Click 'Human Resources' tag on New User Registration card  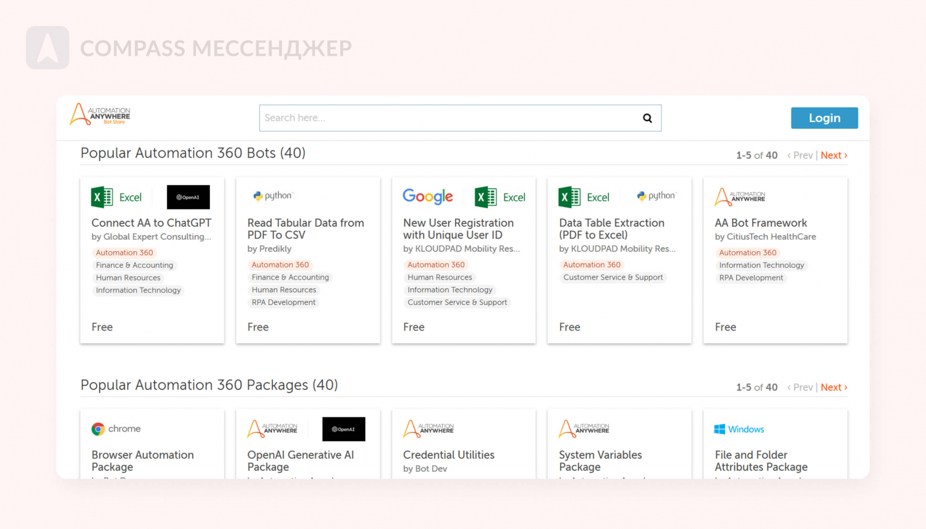tap(439, 277)
